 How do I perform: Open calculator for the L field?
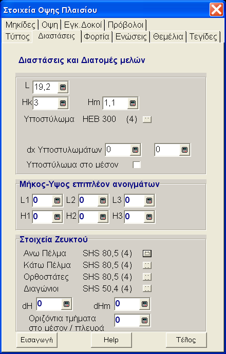[63, 87]
